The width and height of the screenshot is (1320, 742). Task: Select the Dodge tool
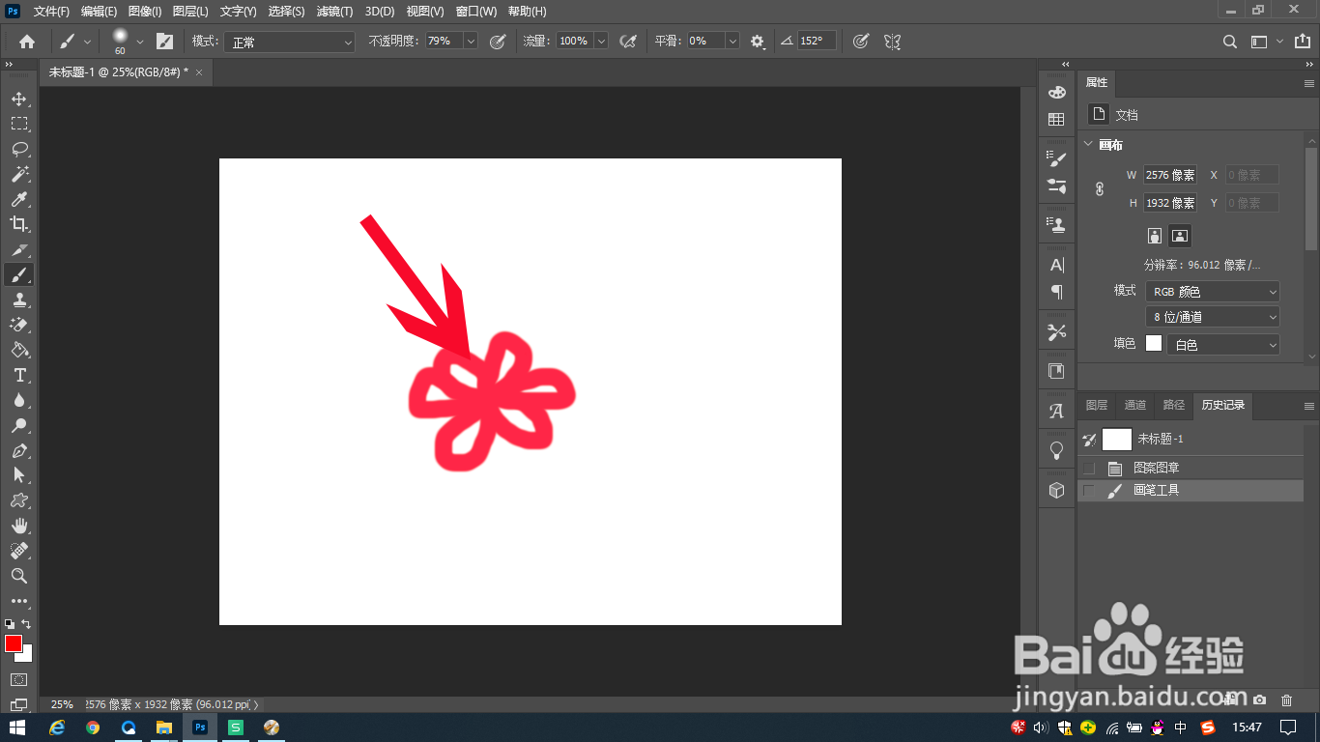coord(19,425)
